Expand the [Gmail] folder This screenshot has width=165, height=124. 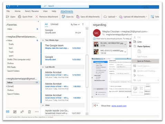coord(7,86)
